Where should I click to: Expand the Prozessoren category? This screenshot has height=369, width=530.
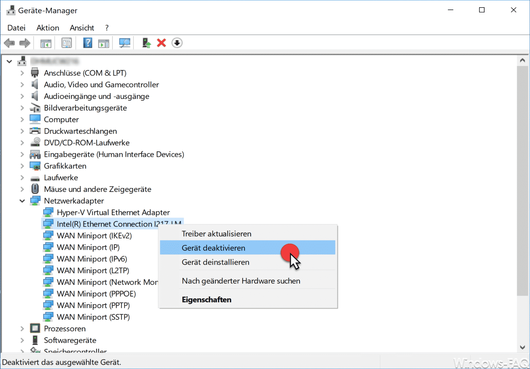coord(22,329)
